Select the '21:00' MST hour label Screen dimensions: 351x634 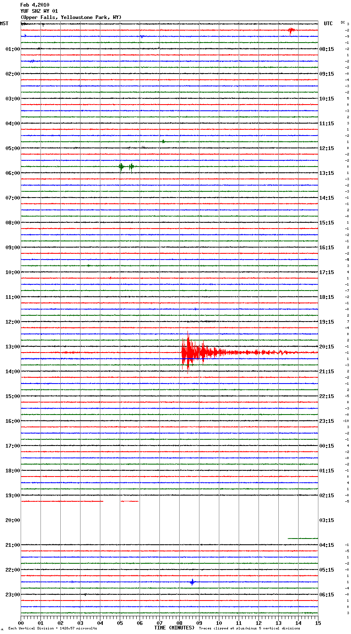click(12, 545)
